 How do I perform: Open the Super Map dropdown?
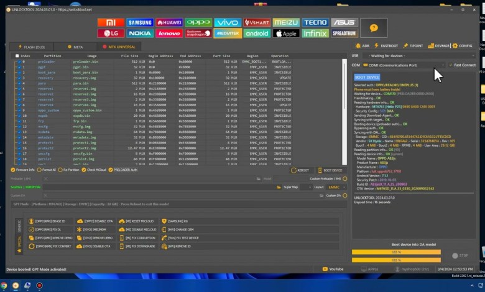click(x=306, y=187)
